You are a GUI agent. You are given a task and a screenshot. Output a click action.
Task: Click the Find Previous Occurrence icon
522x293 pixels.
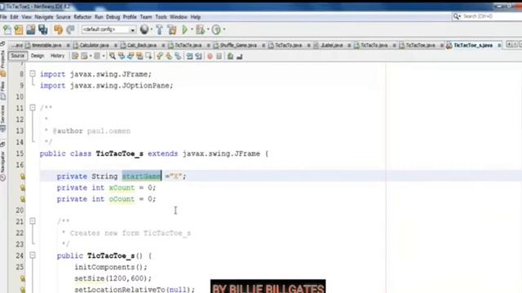(x=122, y=56)
